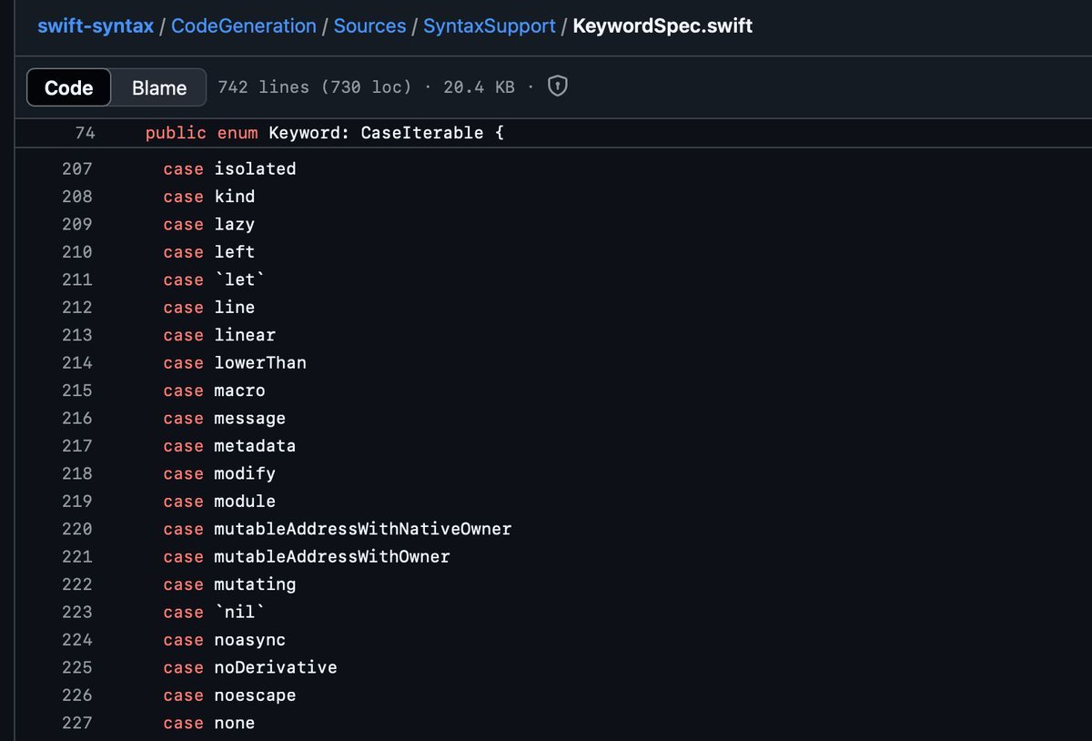Click the file size info "742 lines (730 loc)"
1092x741 pixels.
click(x=314, y=86)
